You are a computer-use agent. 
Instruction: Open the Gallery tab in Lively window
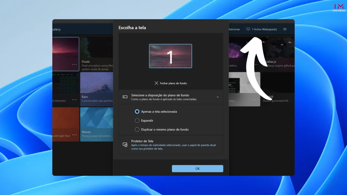point(56,29)
